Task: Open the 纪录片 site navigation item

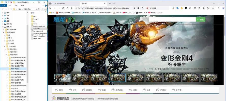Action: point(161,90)
